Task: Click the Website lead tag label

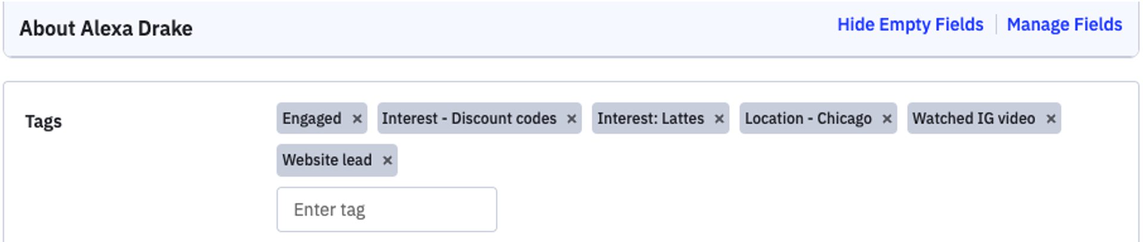Action: 327,161
